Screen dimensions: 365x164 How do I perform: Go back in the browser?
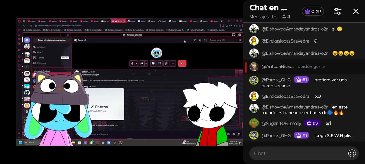pyautogui.click(x=24, y=26)
